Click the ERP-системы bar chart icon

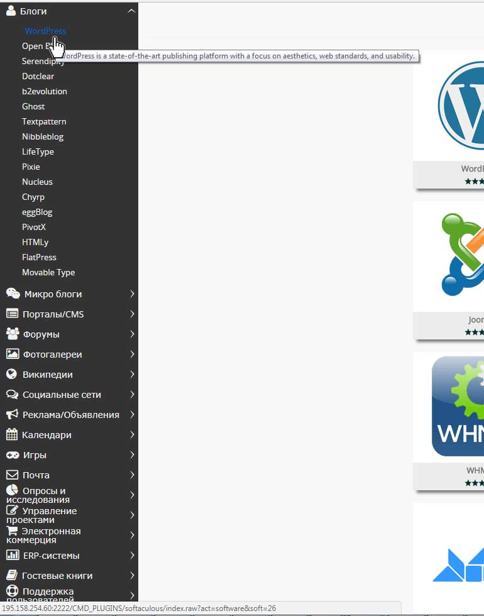click(x=13, y=554)
